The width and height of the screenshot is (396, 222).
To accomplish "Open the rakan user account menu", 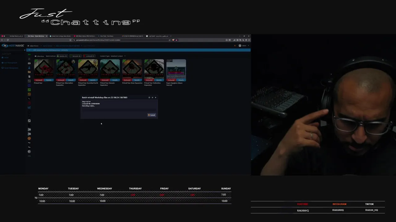I will tap(244, 46).
